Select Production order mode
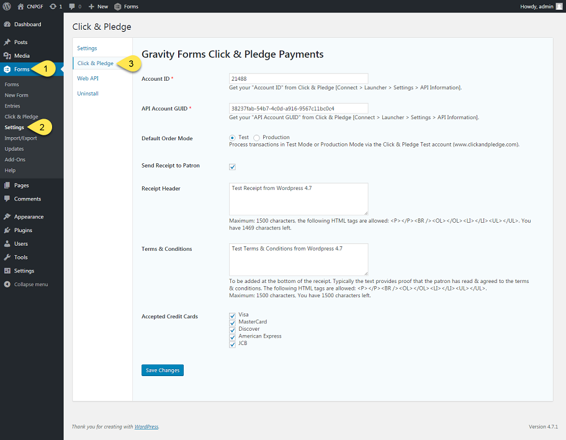The height and width of the screenshot is (440, 566). (x=256, y=138)
